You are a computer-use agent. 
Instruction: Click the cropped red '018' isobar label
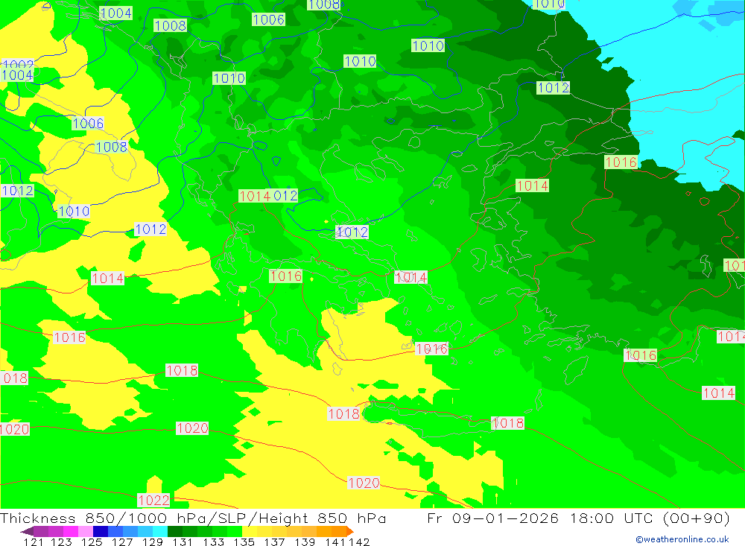click(15, 378)
